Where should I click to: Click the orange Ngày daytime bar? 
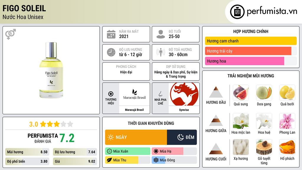click(x=136, y=137)
